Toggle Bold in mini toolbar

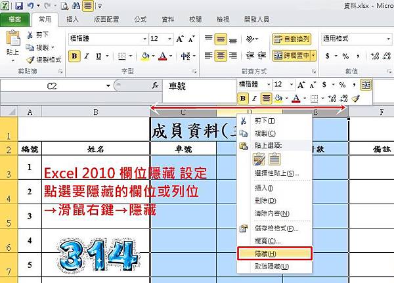tap(243, 98)
